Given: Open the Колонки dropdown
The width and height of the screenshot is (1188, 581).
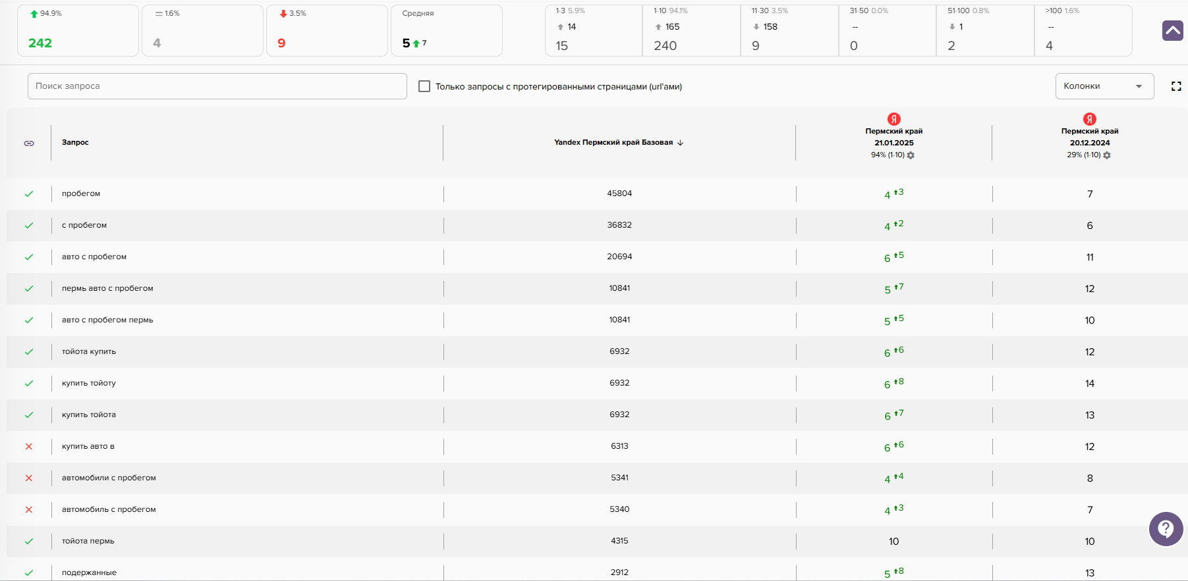Looking at the screenshot, I should pos(1104,86).
